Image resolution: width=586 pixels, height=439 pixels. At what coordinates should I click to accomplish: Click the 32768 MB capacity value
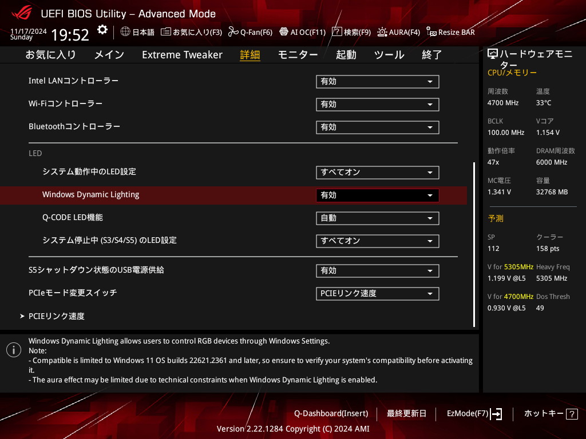pos(552,192)
